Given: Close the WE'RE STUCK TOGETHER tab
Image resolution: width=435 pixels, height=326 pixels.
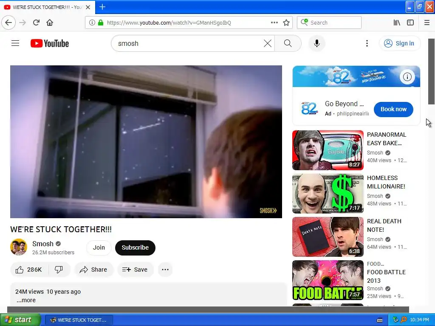Looking at the screenshot, I should tap(88, 7).
